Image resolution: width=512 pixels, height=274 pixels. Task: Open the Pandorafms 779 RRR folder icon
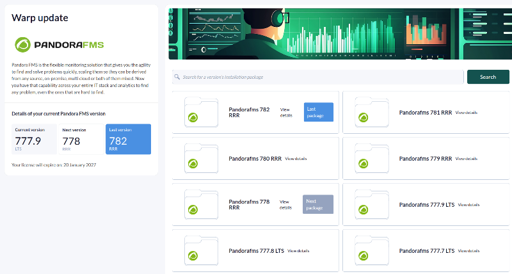click(x=372, y=158)
